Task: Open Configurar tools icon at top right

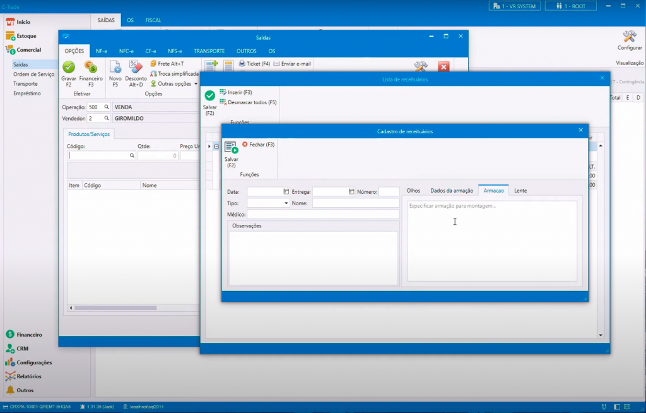Action: point(629,37)
